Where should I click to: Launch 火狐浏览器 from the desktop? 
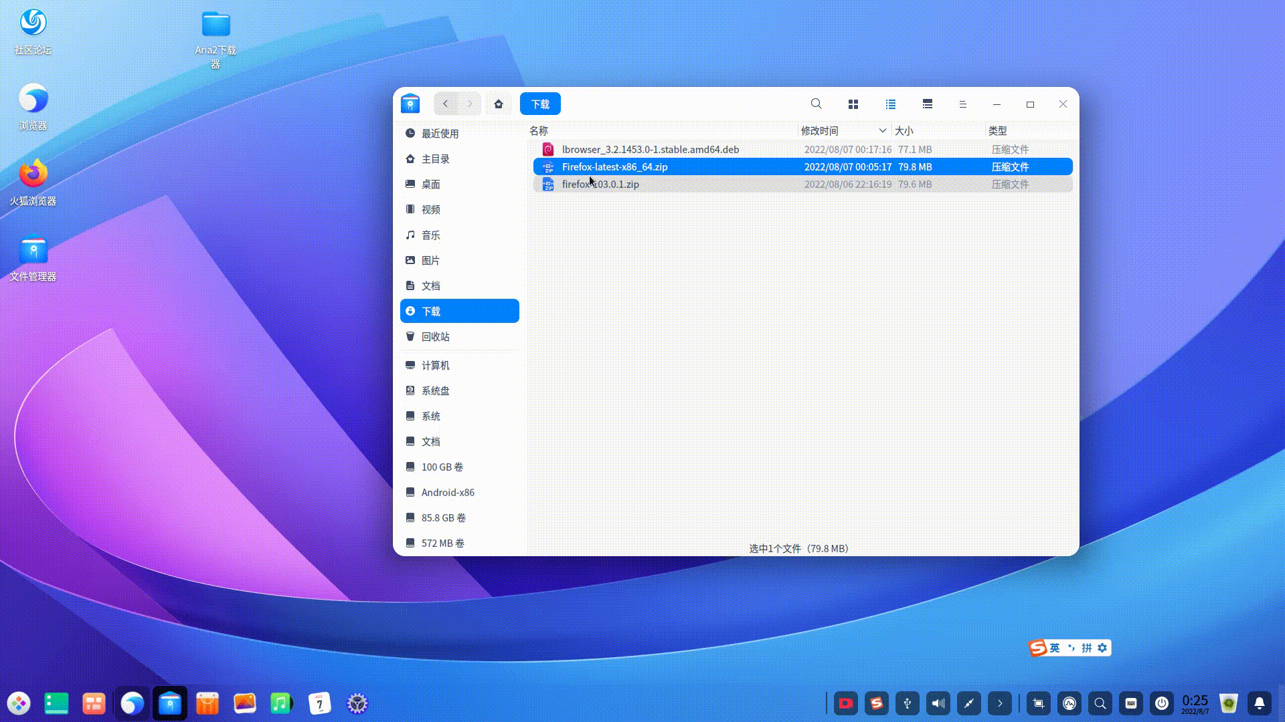33,177
